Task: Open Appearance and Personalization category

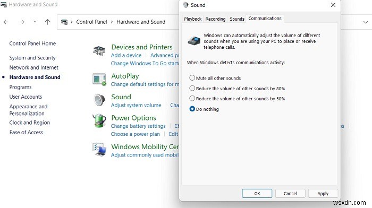Action: 28,110
